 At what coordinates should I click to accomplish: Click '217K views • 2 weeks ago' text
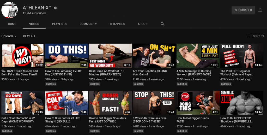(x=148, y=79)
